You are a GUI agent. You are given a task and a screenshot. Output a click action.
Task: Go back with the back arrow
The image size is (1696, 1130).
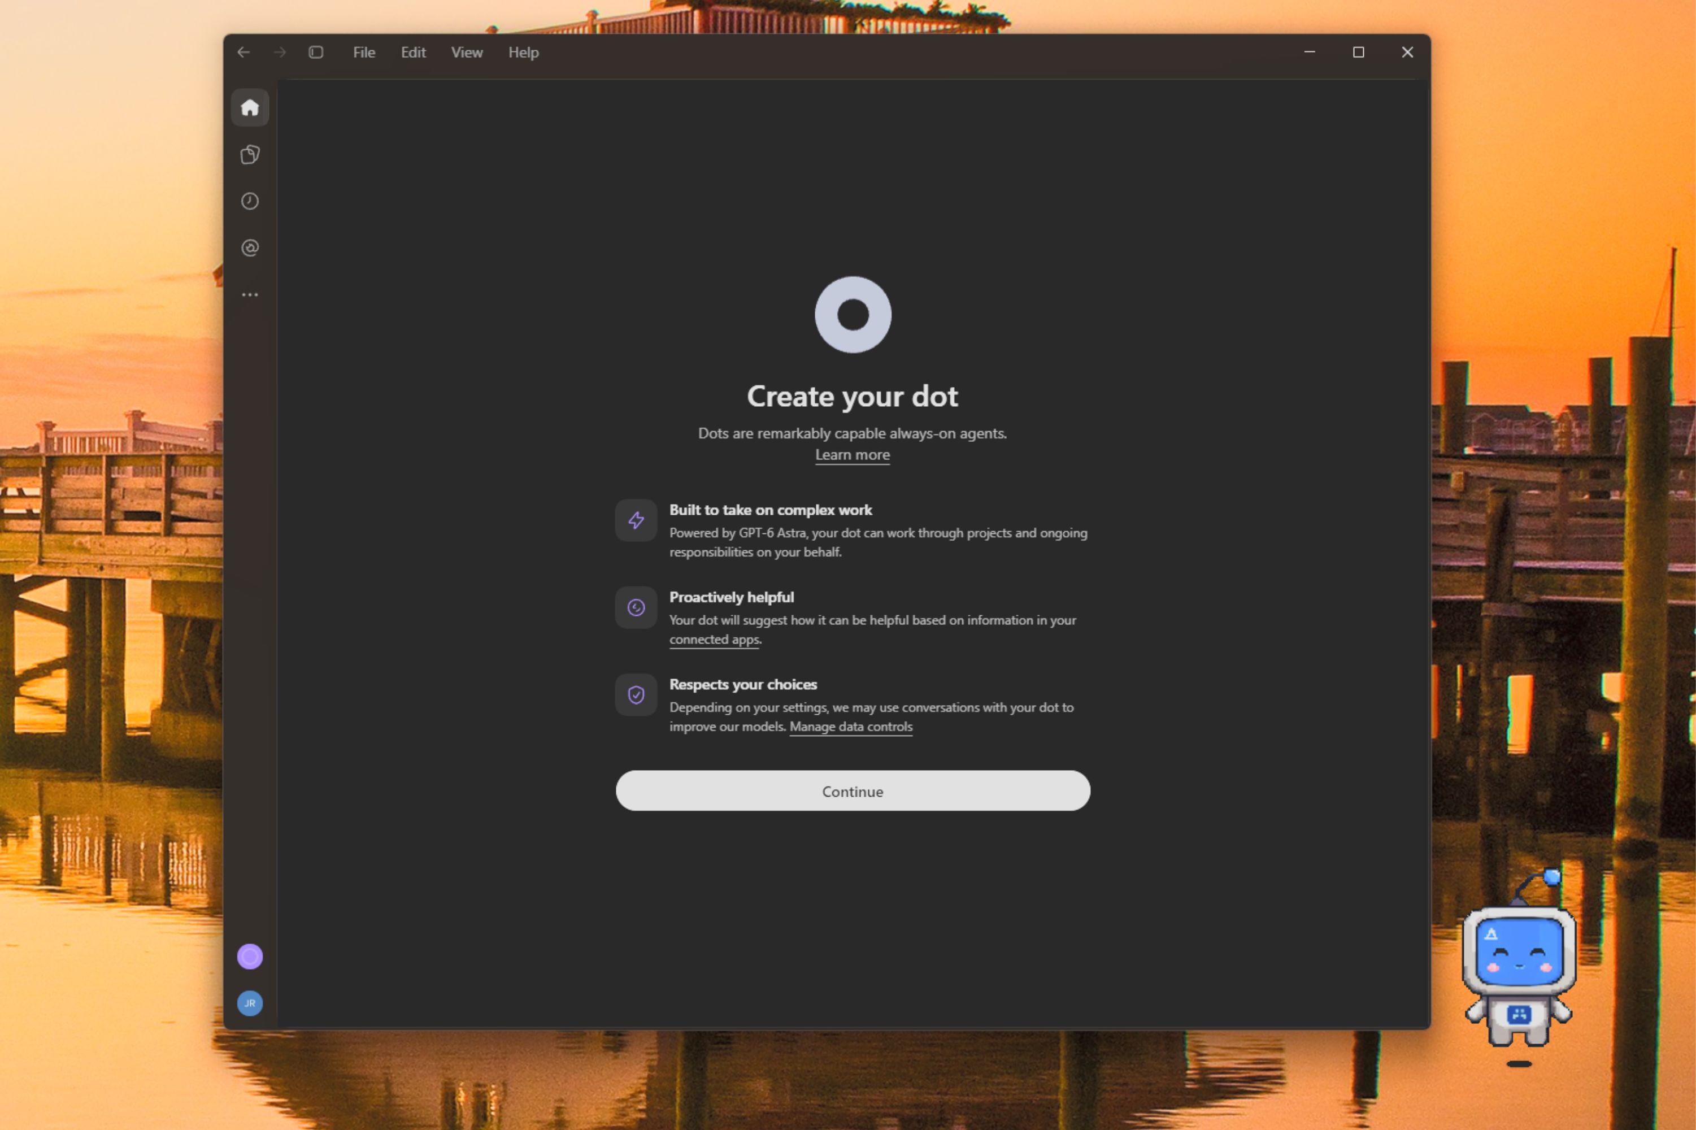point(243,52)
